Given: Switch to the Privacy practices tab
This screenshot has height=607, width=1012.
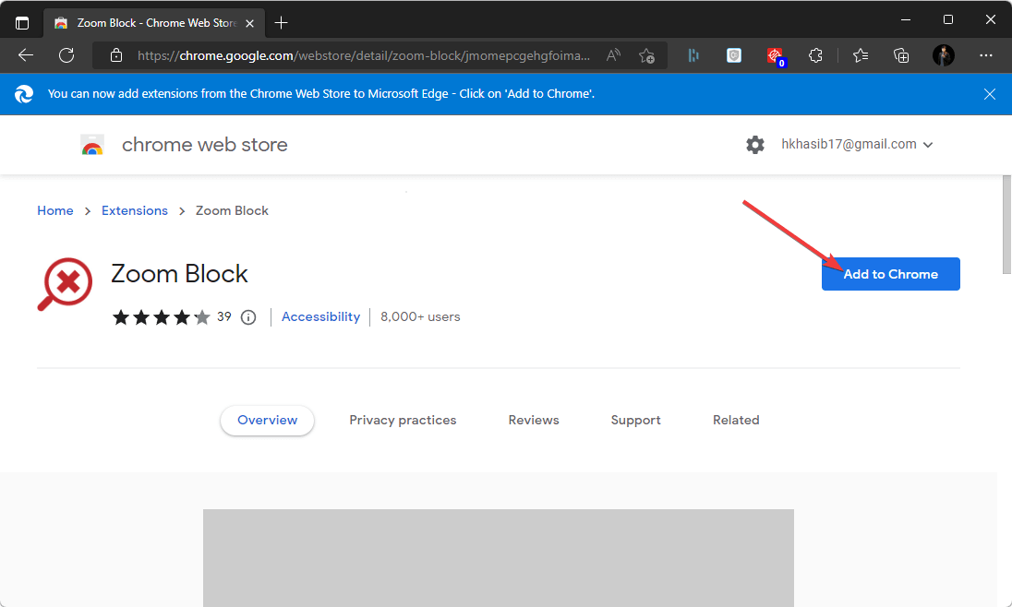Looking at the screenshot, I should tap(403, 420).
